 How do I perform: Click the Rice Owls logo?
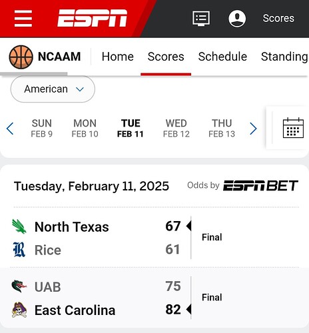point(19,250)
